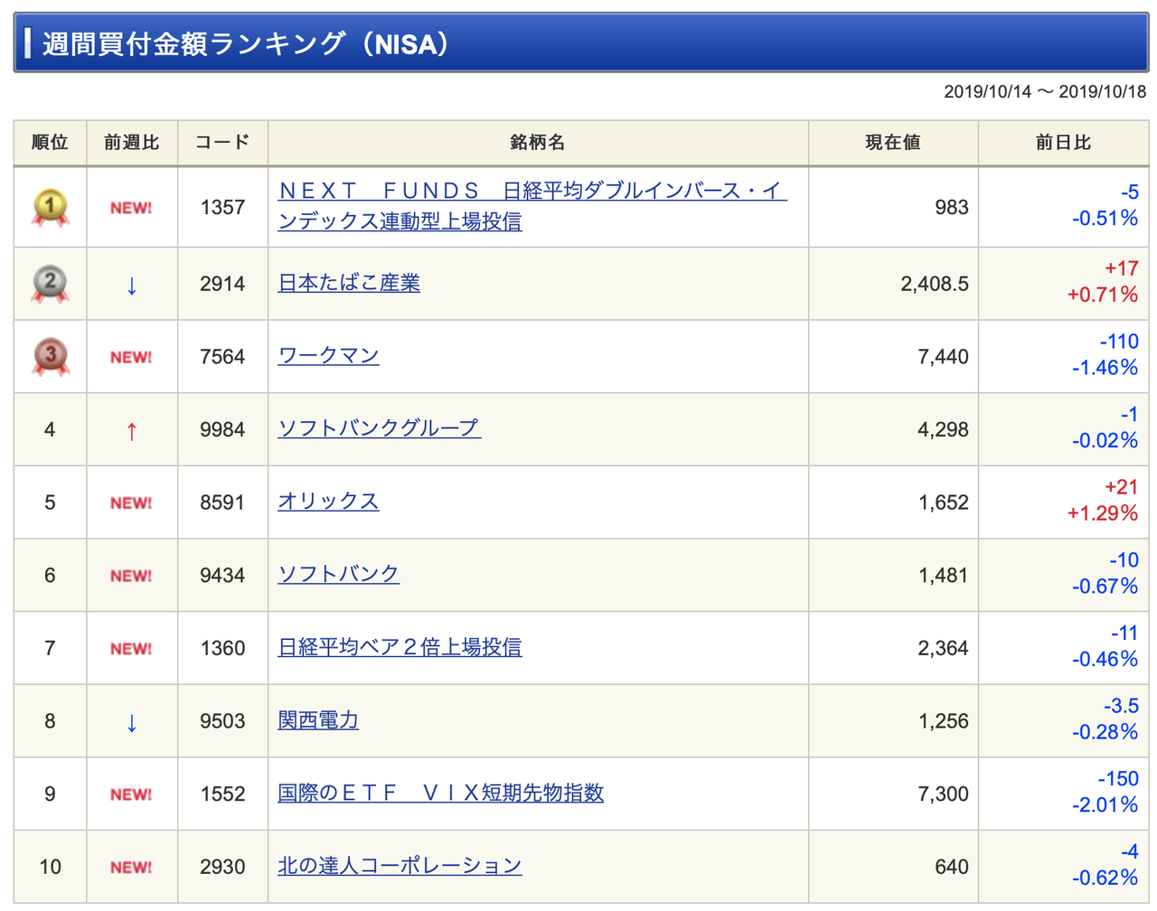Image resolution: width=1157 pixels, height=911 pixels.
Task: Open the ワークマン stock link
Action: click(x=328, y=355)
